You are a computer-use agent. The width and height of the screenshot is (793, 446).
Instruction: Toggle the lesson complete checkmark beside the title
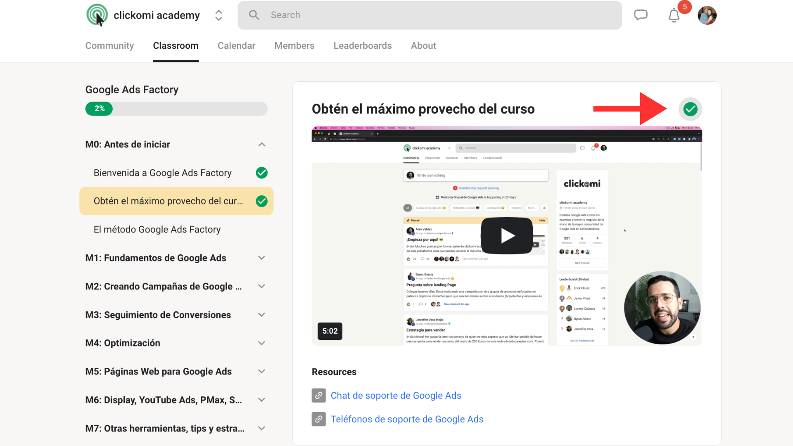point(690,109)
